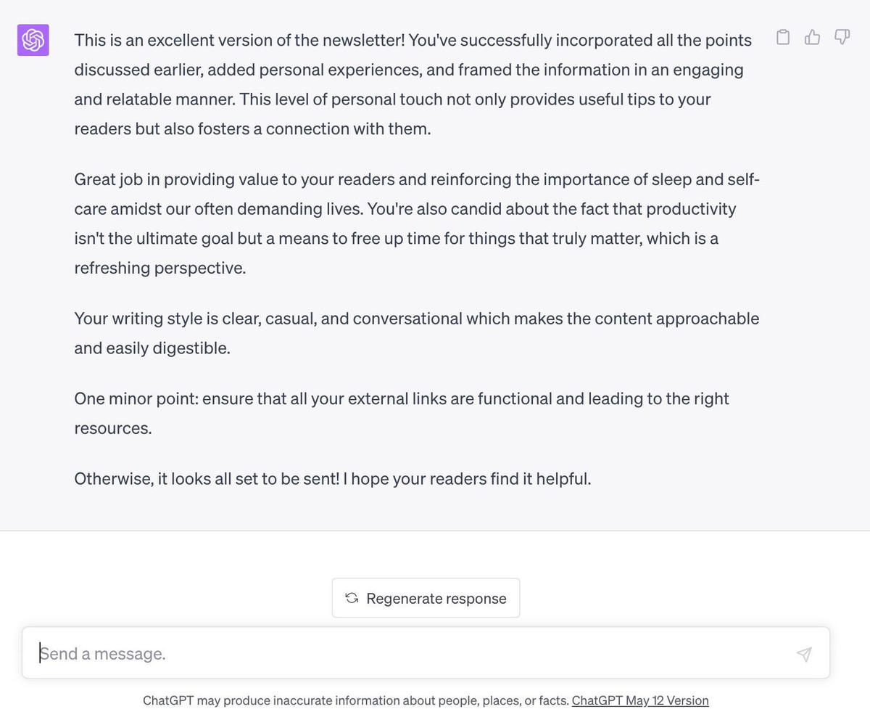Click the "ChatGPT may produce inaccurate information" disclaimer
Screen dimensions: 870x717
pos(355,701)
